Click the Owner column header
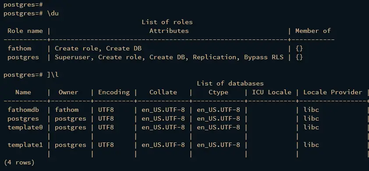Image resolution: width=369 pixels, height=171 pixels. click(68, 93)
